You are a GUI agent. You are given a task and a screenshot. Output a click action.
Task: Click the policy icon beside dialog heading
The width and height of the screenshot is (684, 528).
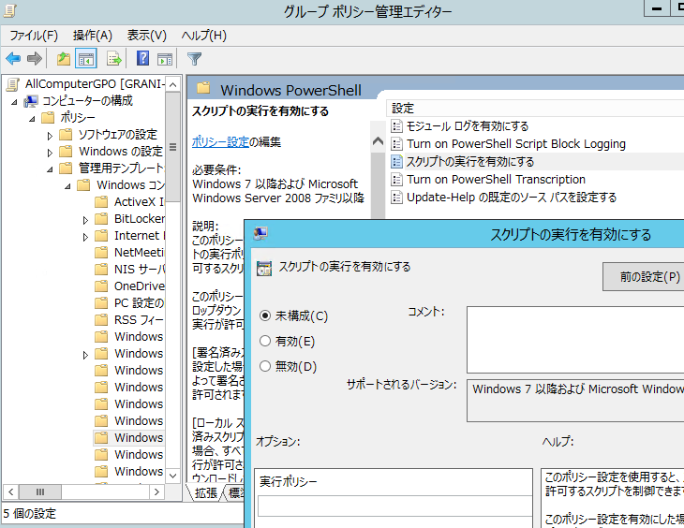tap(264, 268)
